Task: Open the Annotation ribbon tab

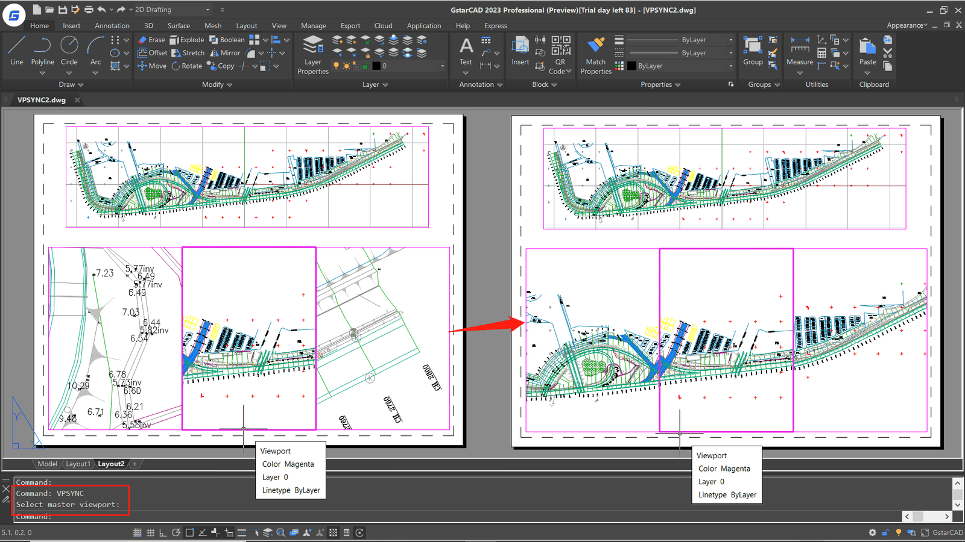Action: coord(112,26)
